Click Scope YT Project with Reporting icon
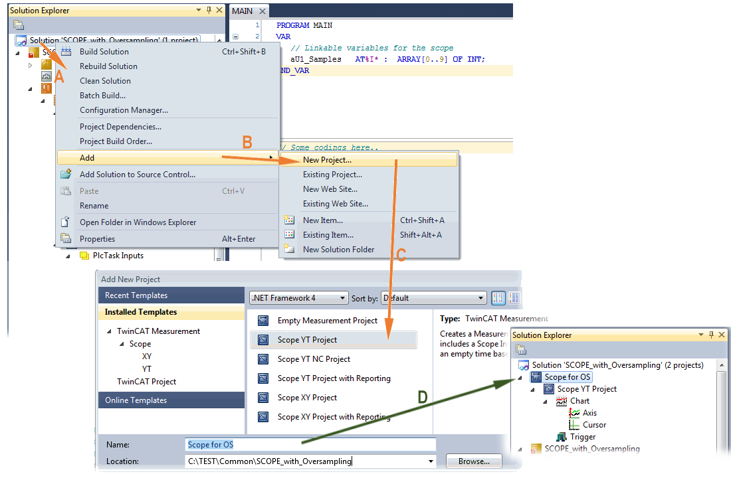Screen dimensions: 731x478 point(263,378)
